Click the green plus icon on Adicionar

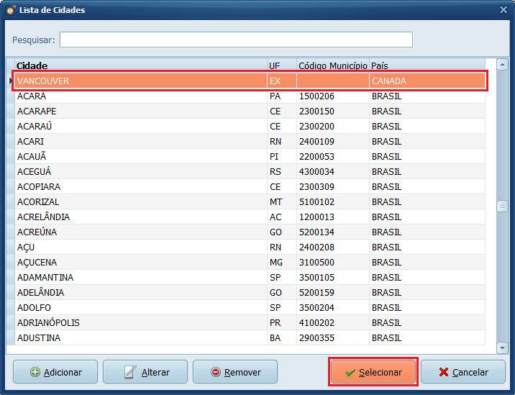pos(35,372)
